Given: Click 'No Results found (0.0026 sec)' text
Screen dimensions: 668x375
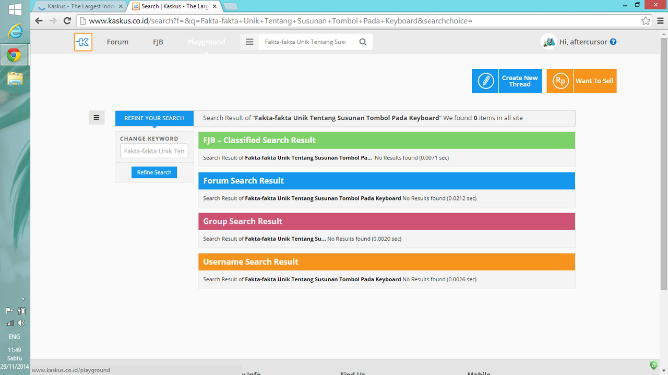Looking at the screenshot, I should point(439,280).
